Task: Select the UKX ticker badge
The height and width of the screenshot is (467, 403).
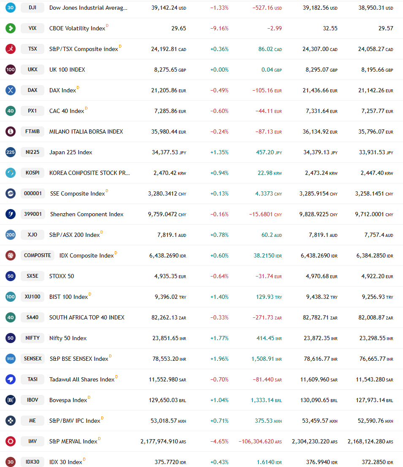Action: 32,70
